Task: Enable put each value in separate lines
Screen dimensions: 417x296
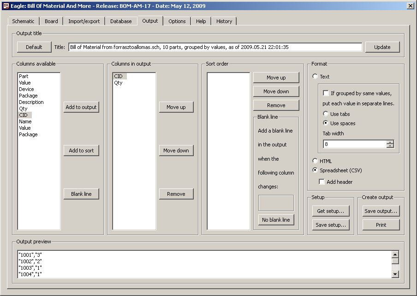Action: pyautogui.click(x=326, y=93)
